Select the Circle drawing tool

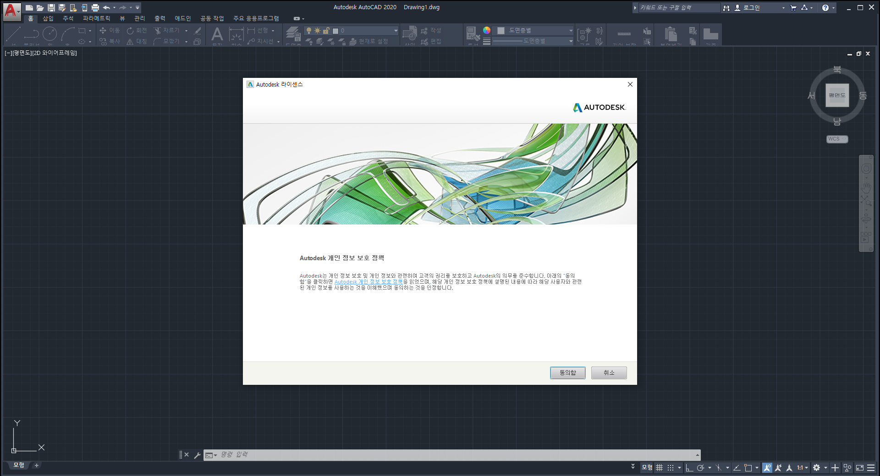50,33
